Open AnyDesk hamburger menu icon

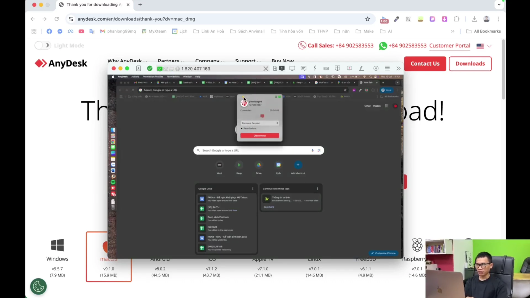click(x=387, y=68)
